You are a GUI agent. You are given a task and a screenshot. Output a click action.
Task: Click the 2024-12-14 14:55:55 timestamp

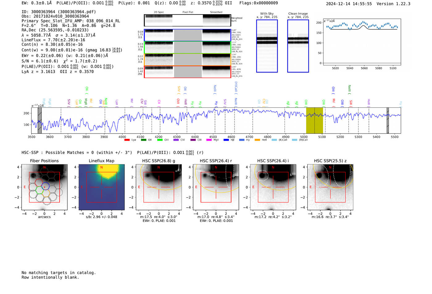tap(349, 4)
